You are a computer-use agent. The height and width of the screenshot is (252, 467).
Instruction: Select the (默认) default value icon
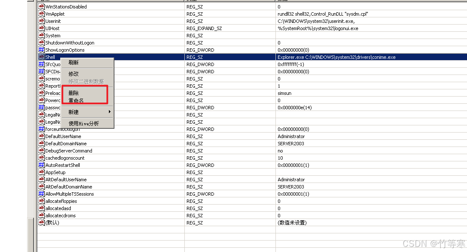pos(42,223)
